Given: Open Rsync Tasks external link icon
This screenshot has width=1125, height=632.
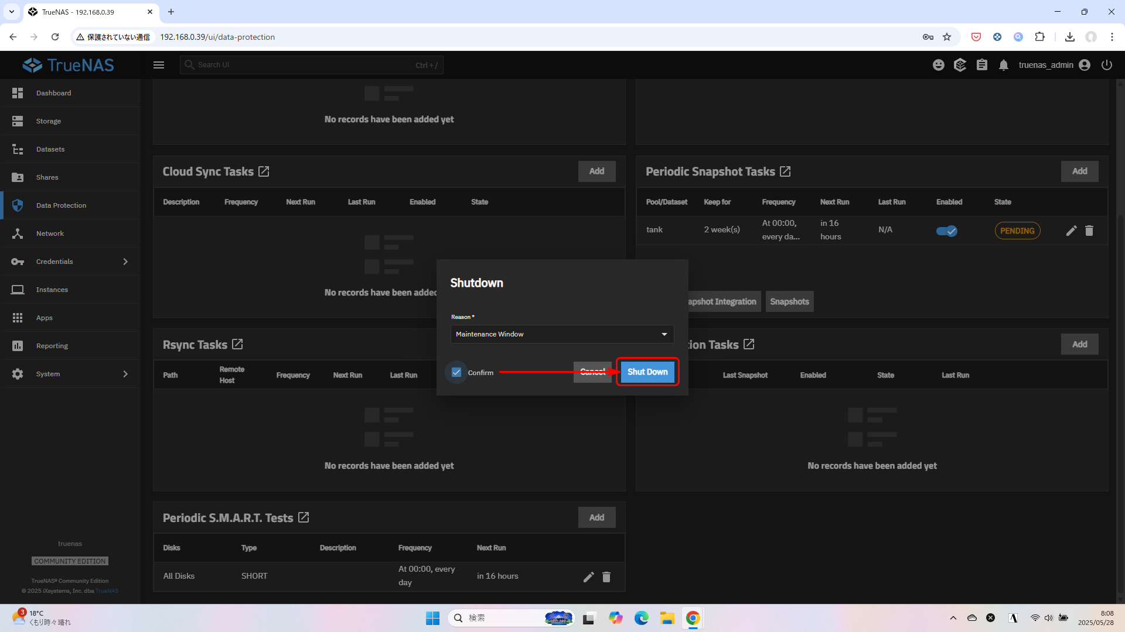Looking at the screenshot, I should pyautogui.click(x=237, y=344).
